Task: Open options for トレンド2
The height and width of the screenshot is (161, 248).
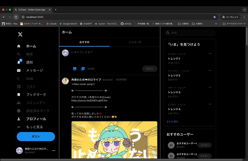Action: [210, 71]
